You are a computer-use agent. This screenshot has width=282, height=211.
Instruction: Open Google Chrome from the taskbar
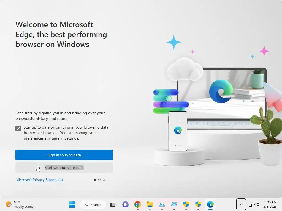(x=138, y=204)
